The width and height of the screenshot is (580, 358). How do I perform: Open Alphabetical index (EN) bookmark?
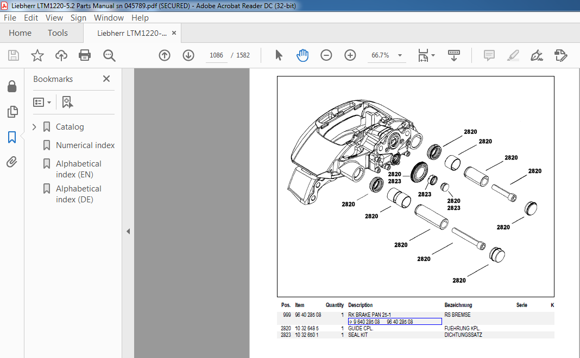coord(78,169)
